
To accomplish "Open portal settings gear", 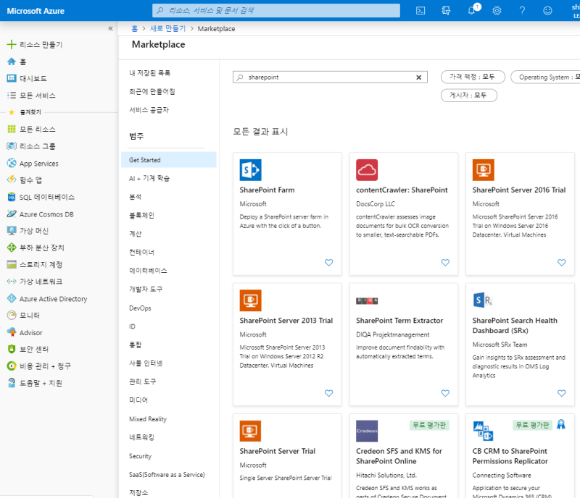I will (497, 11).
